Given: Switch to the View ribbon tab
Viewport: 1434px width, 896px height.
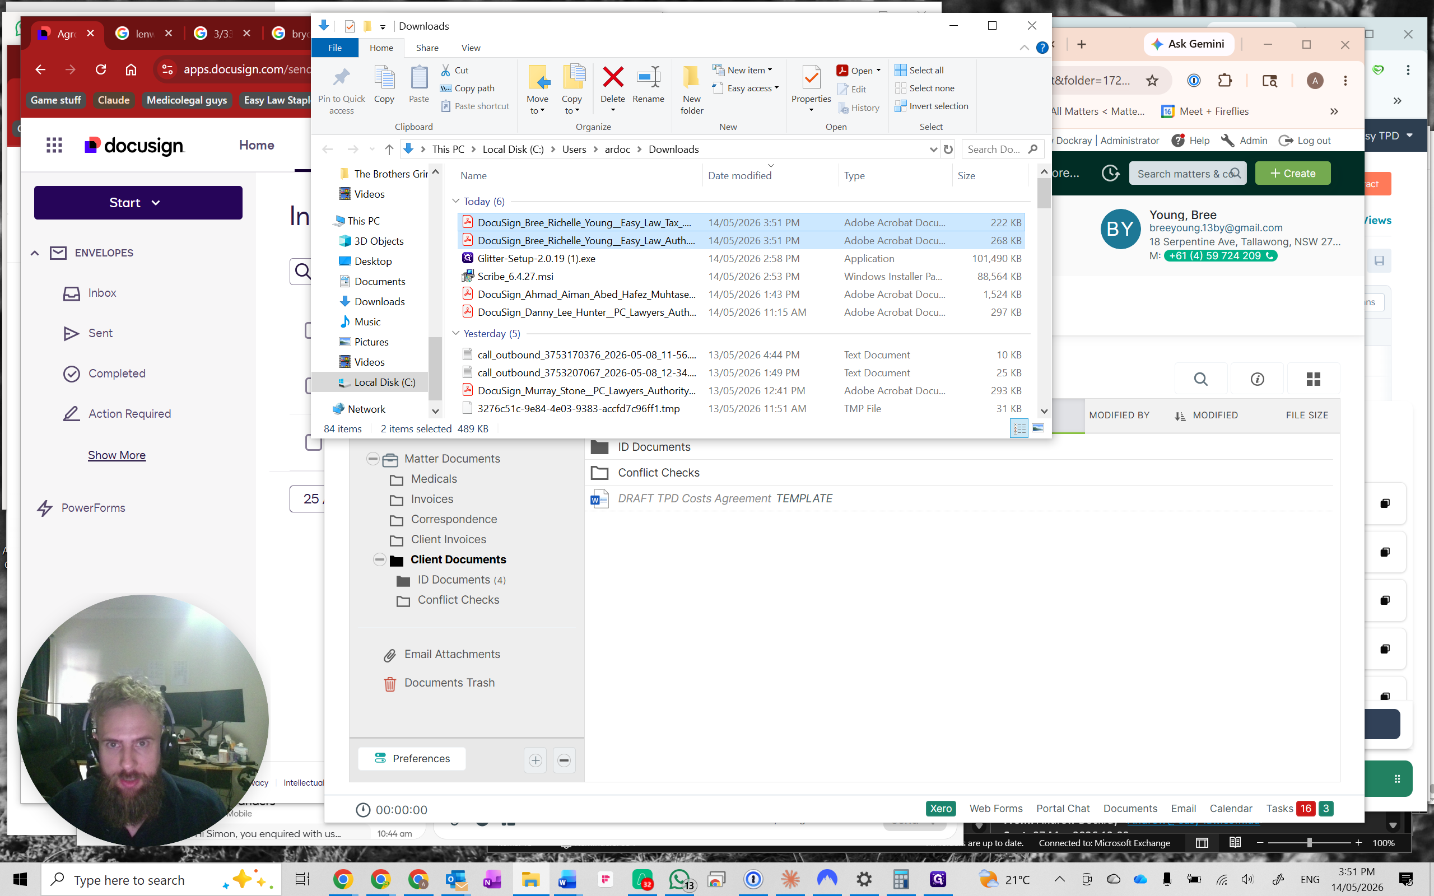Looking at the screenshot, I should click(x=471, y=48).
